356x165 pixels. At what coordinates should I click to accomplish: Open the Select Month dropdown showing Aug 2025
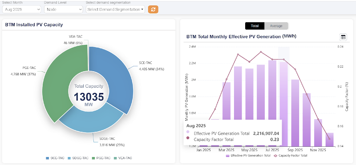coord(21,9)
